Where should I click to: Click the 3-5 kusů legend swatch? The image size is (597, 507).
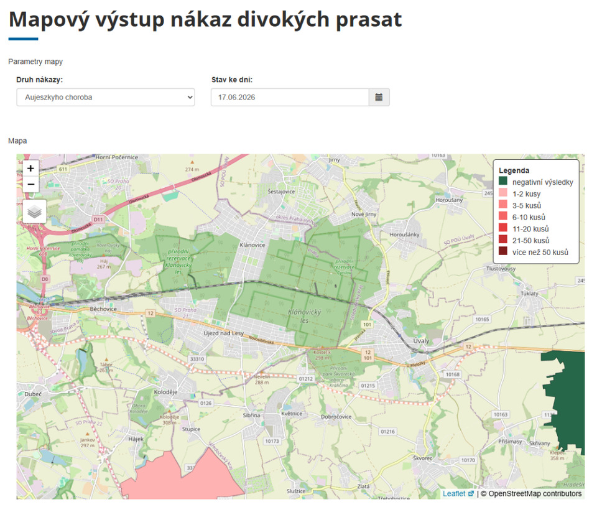503,204
